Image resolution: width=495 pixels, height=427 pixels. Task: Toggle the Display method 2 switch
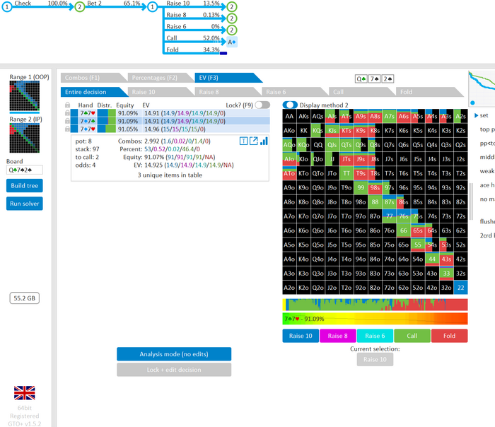point(290,105)
